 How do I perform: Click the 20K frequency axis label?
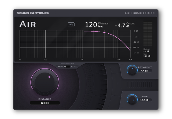(x=130, y=60)
